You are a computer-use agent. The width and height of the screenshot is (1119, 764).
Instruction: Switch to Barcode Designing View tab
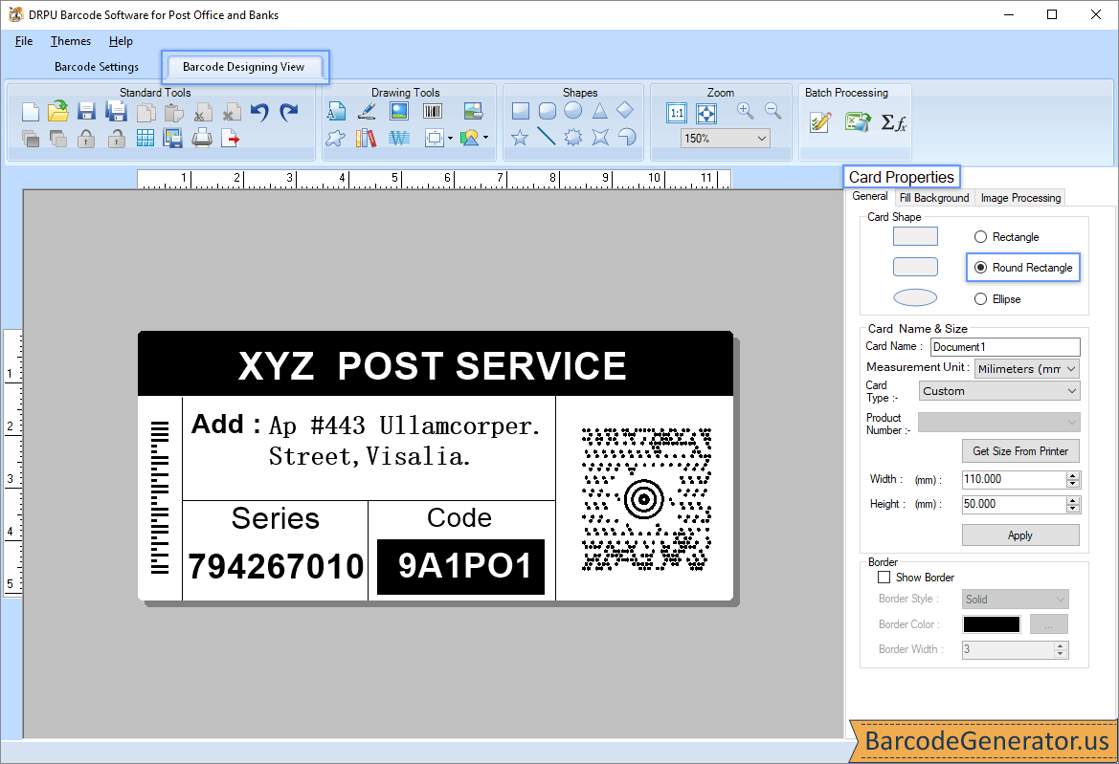click(243, 67)
